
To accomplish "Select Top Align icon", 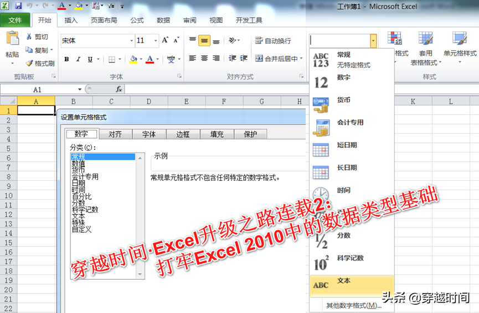I will pyautogui.click(x=193, y=40).
